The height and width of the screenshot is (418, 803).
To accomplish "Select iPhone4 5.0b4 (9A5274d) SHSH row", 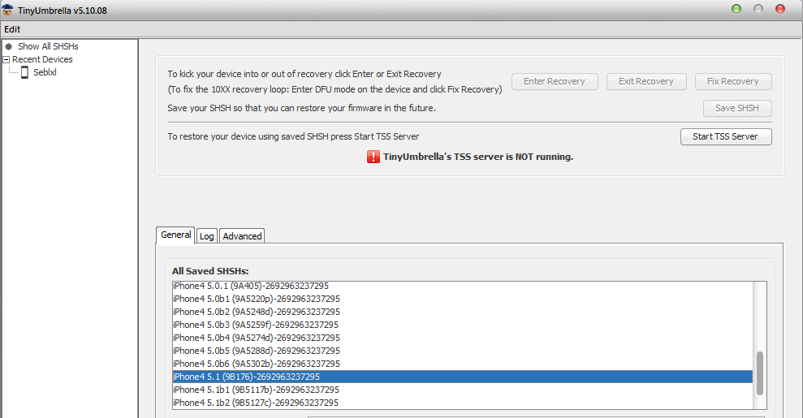I will point(463,338).
